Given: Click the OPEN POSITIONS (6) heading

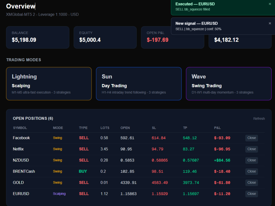Looking at the screenshot, I should click(x=33, y=118).
